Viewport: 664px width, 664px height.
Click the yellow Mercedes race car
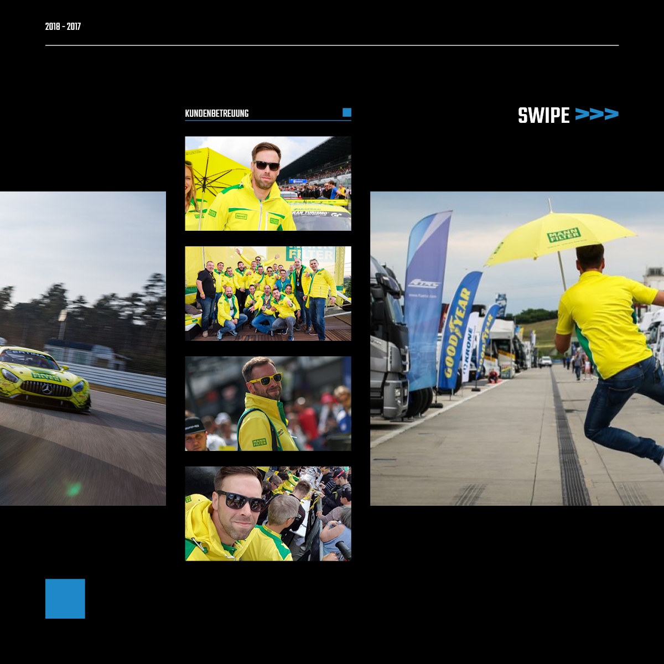click(44, 379)
